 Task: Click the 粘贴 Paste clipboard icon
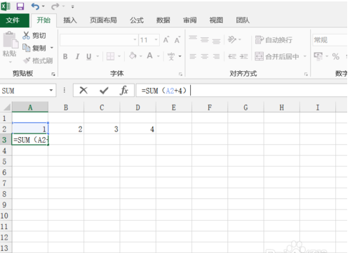click(x=11, y=40)
